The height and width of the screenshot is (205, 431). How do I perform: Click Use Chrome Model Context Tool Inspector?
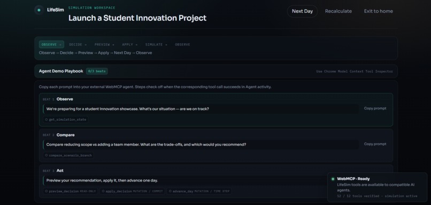click(x=355, y=72)
